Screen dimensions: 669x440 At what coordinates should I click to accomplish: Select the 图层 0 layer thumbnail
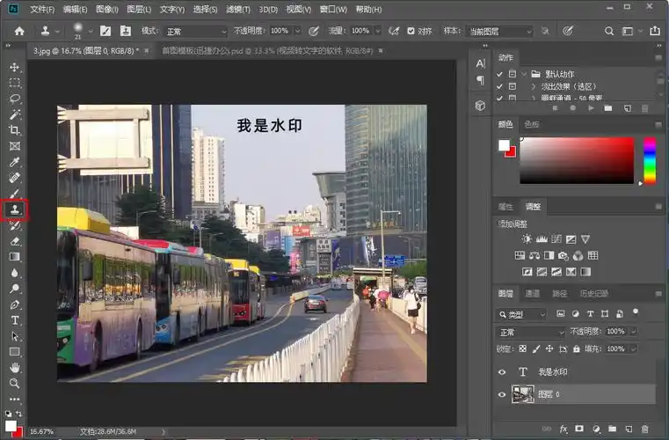pyautogui.click(x=522, y=395)
